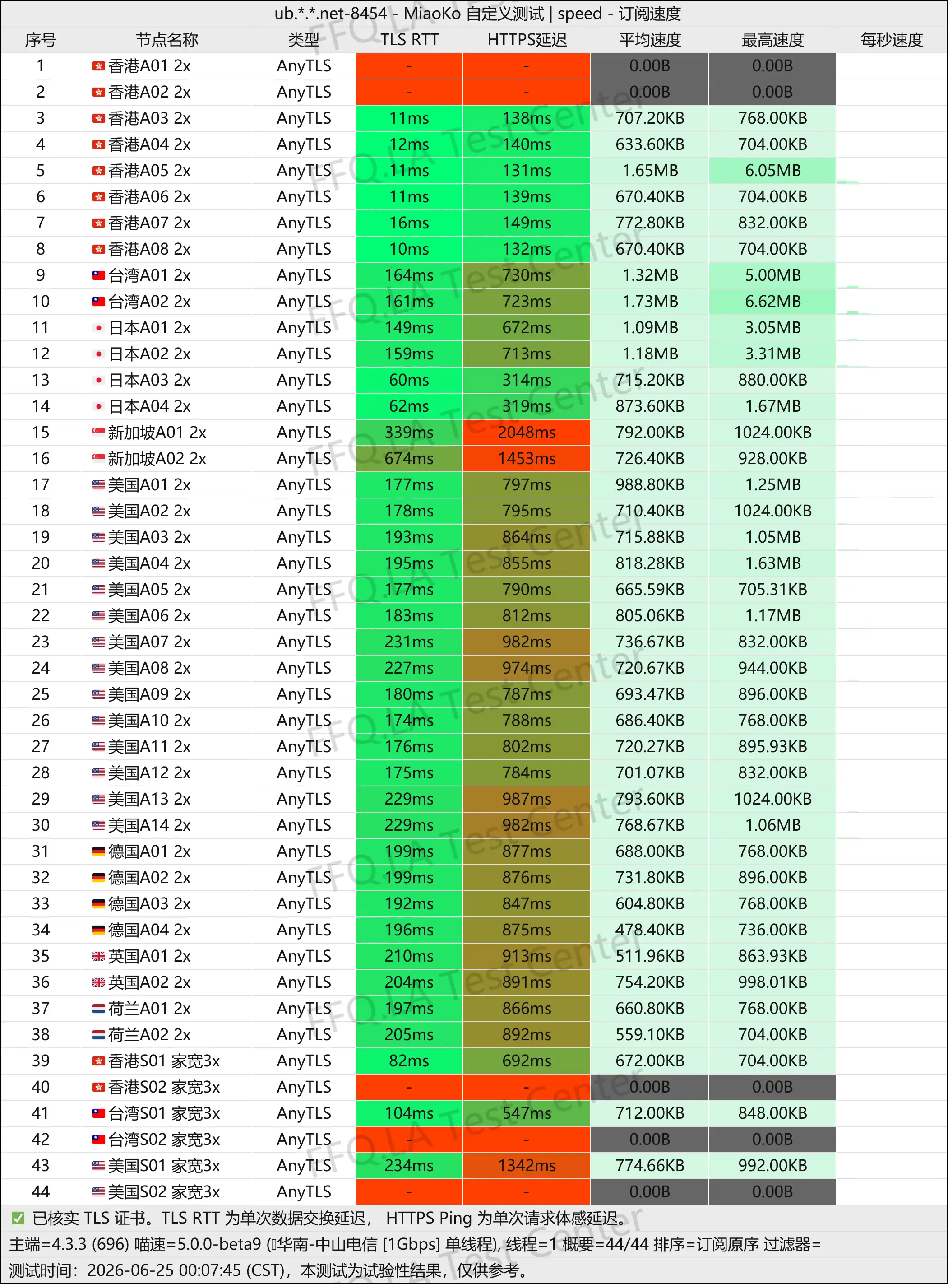Click the UK flag beside 英国A01 2x

pyautogui.click(x=99, y=956)
